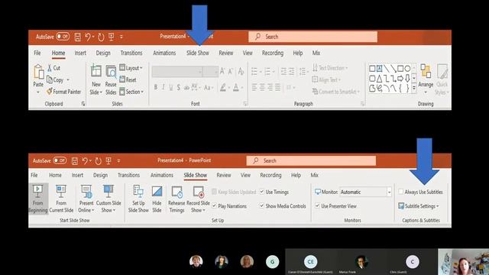This screenshot has height=275, width=489.
Task: Uncheck Use Timings checkbox
Action: point(261,192)
